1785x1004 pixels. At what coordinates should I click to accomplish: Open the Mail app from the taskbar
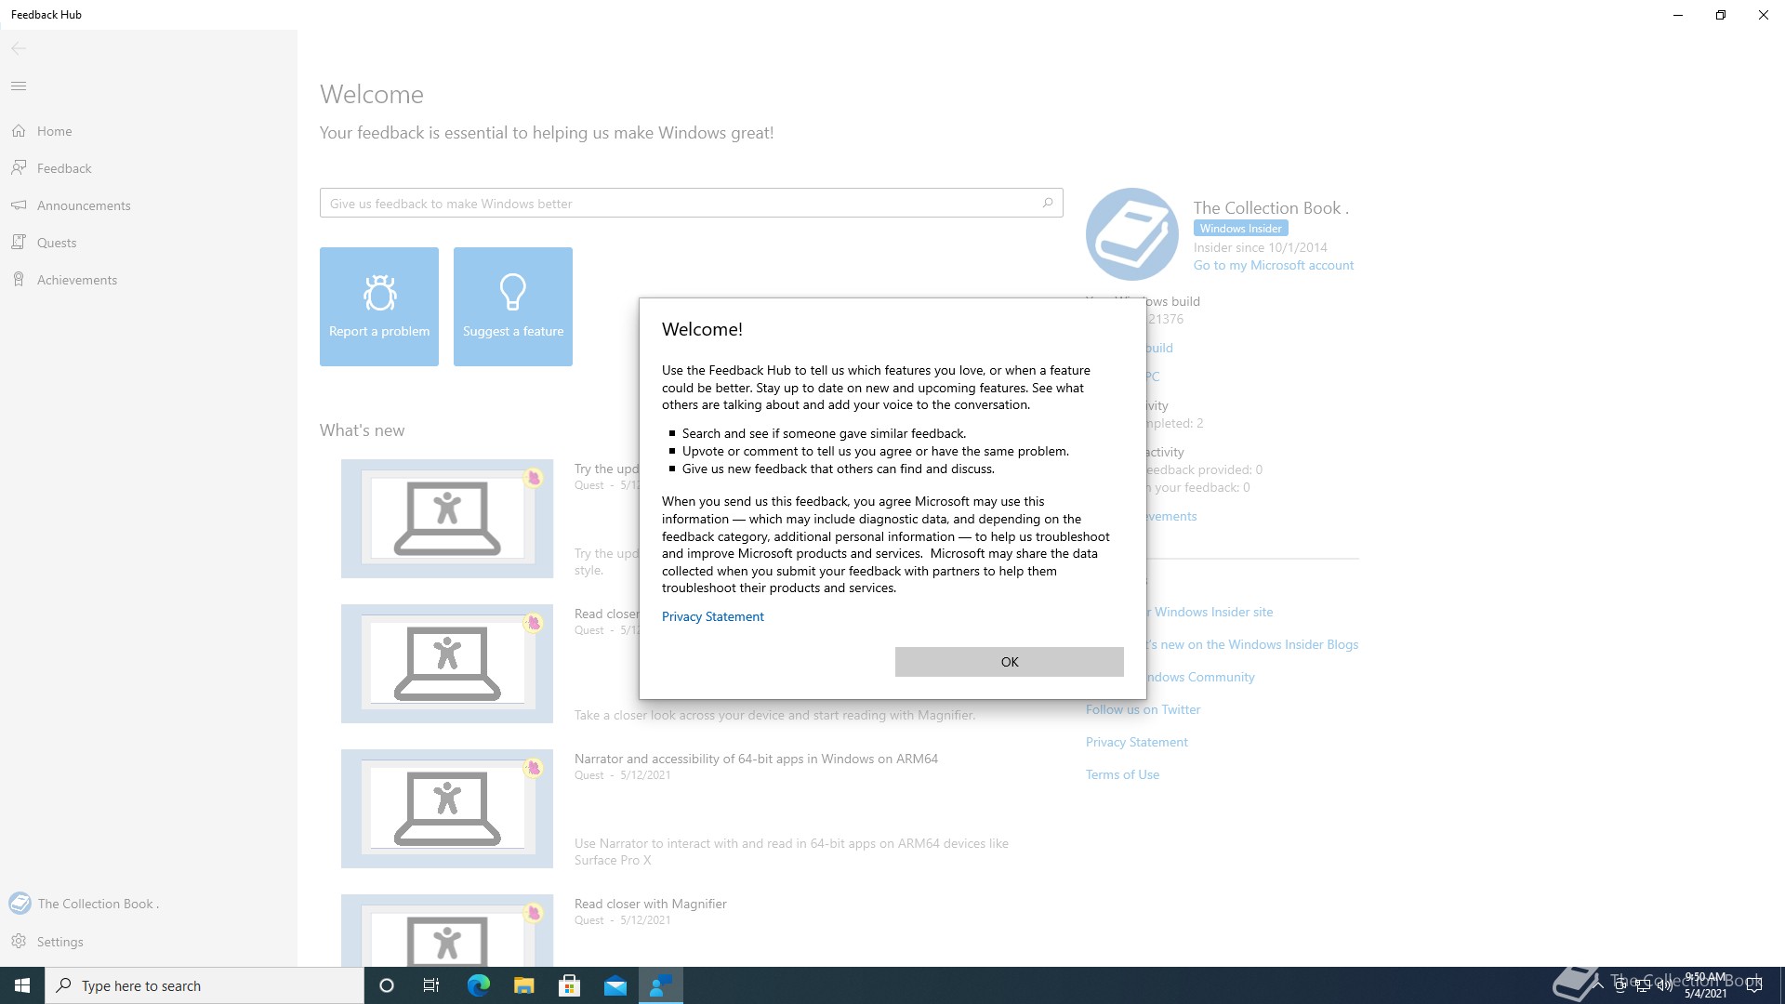pyautogui.click(x=615, y=985)
